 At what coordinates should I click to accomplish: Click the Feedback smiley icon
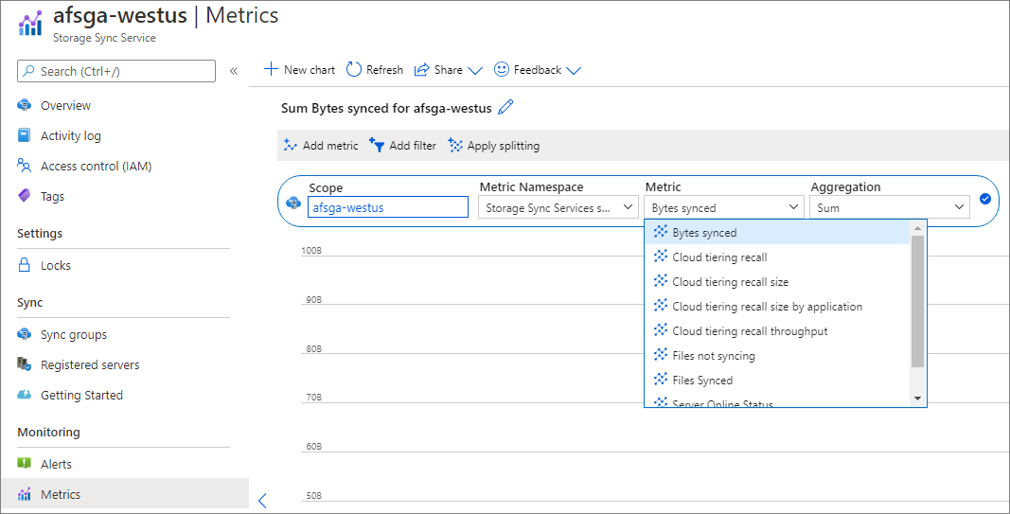coord(502,69)
